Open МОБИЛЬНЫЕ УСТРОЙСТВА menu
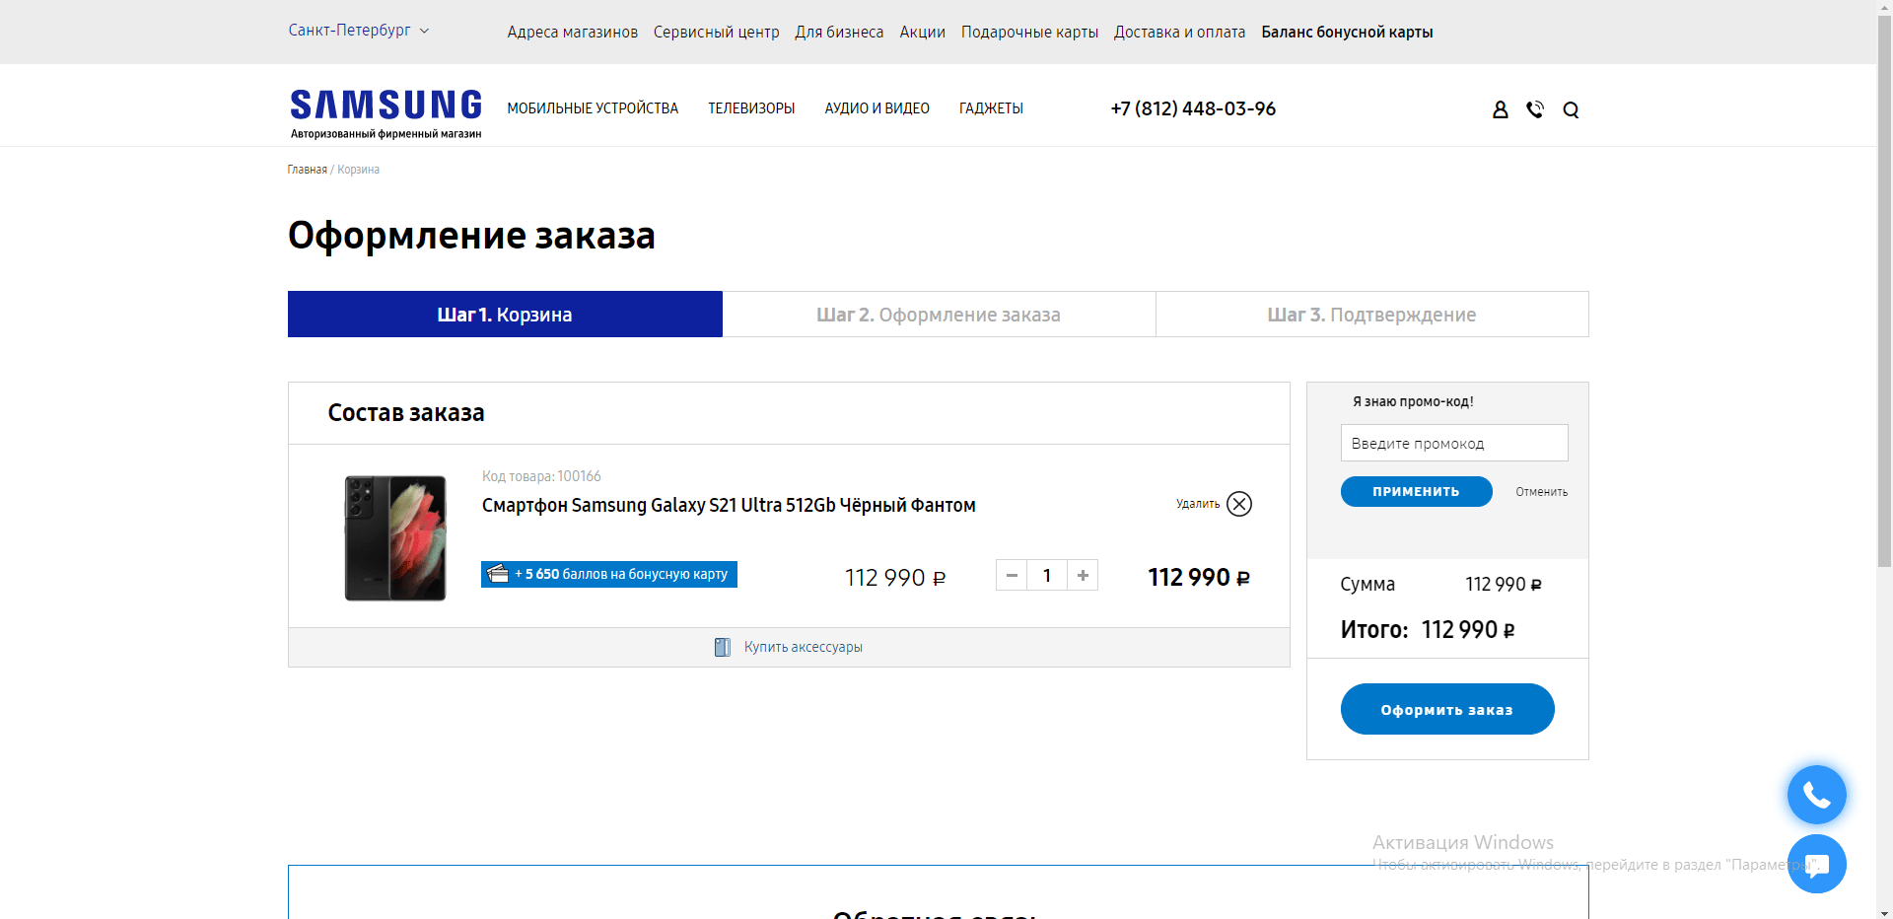Image resolution: width=1893 pixels, height=919 pixels. pyautogui.click(x=593, y=108)
